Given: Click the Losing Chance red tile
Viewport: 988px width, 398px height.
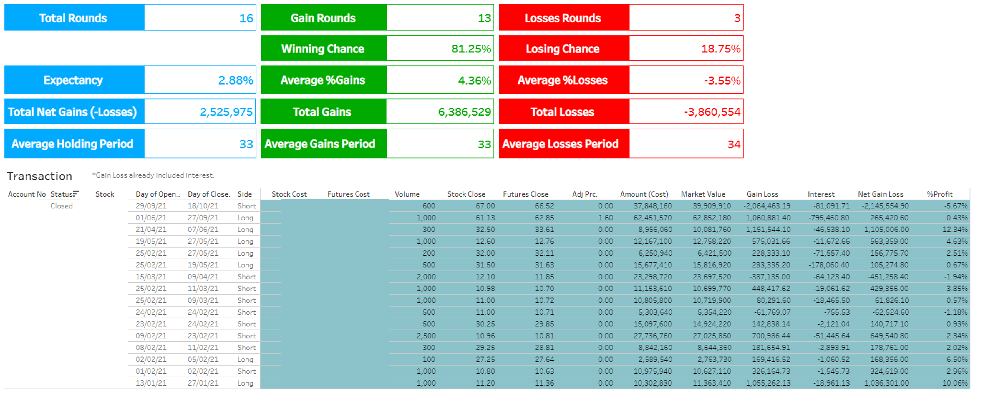Looking at the screenshot, I should click(x=563, y=49).
